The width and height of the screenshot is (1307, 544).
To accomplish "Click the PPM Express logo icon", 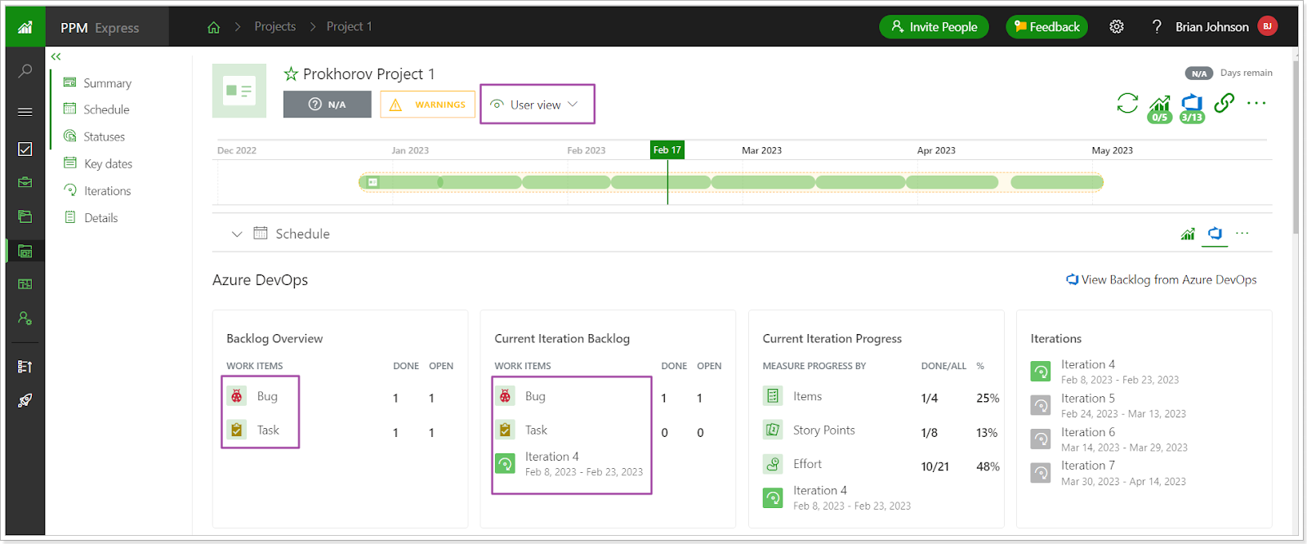I will 25,27.
